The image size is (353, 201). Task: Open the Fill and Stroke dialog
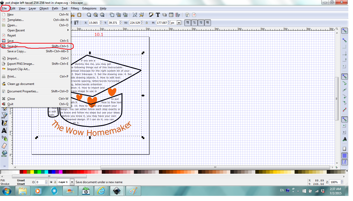(151, 15)
